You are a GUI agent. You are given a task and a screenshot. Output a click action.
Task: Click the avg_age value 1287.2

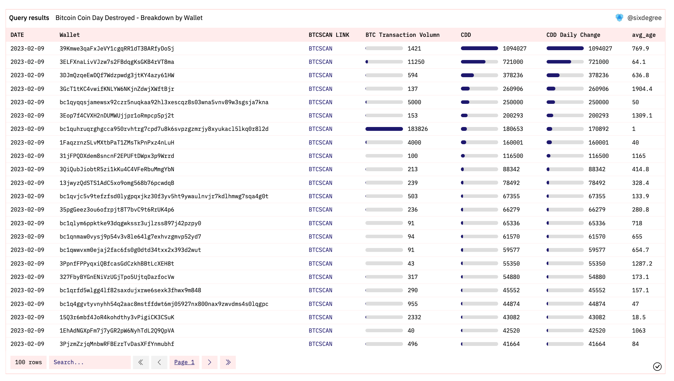[642, 264]
